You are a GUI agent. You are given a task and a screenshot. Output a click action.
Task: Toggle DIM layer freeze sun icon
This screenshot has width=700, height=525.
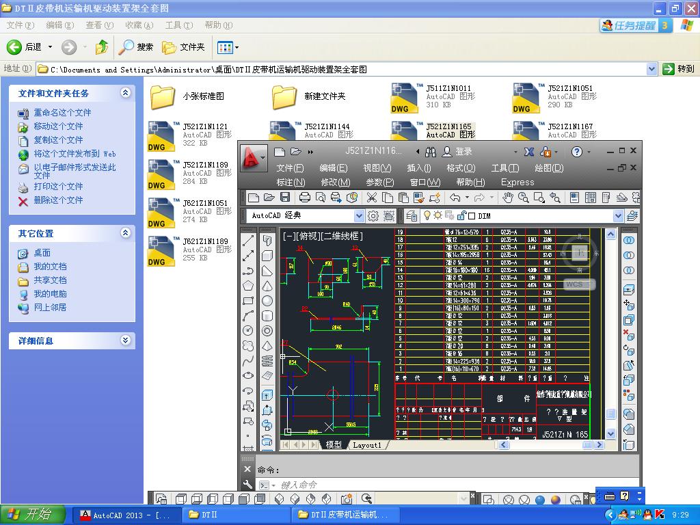(x=437, y=215)
